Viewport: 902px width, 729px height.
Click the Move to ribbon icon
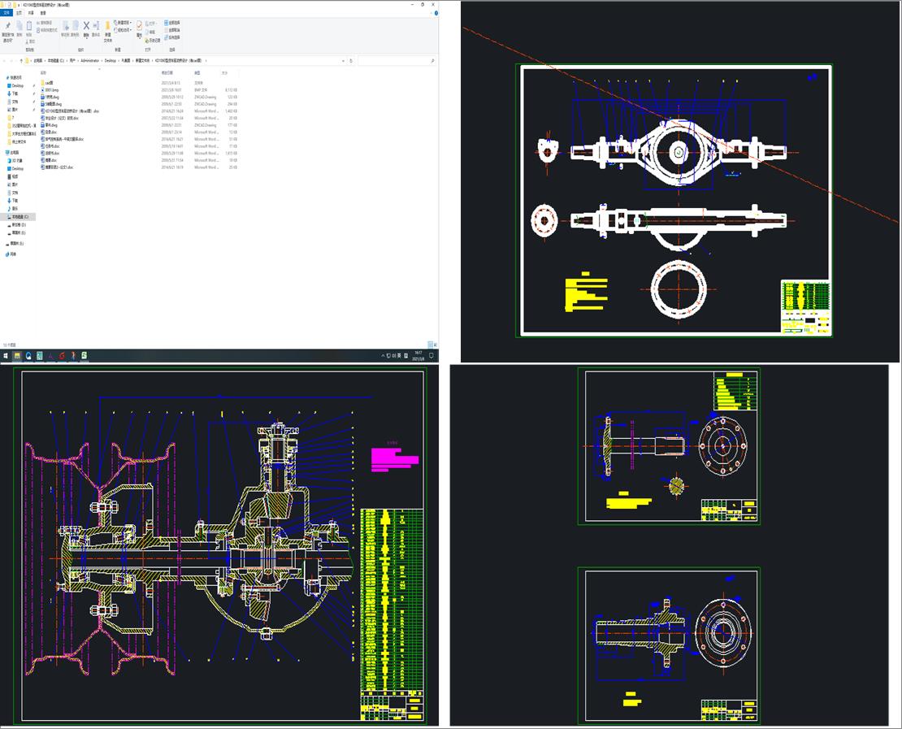pos(65,27)
